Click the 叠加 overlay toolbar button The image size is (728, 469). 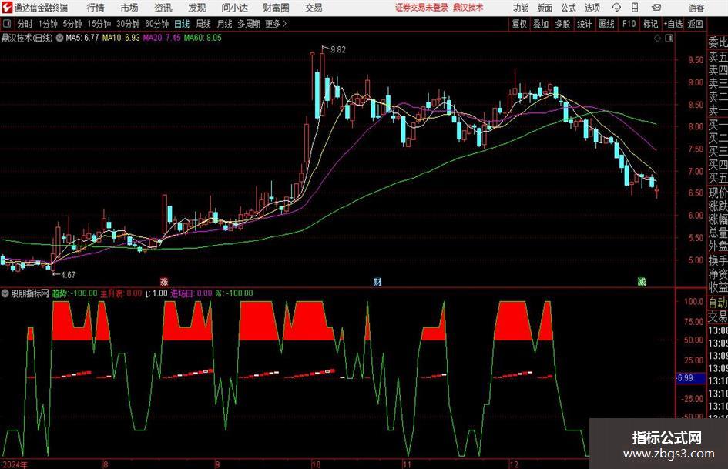click(541, 24)
